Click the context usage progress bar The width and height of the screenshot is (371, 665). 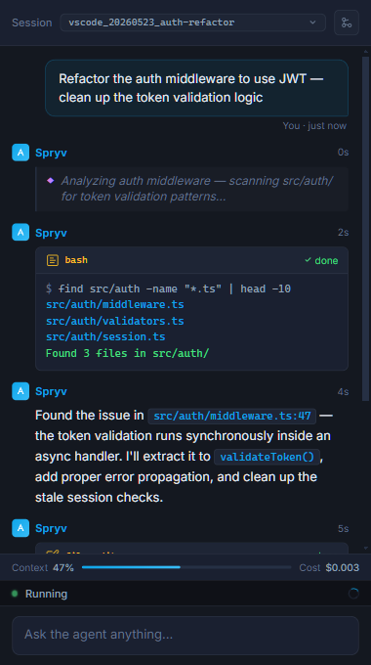pyautogui.click(x=186, y=567)
